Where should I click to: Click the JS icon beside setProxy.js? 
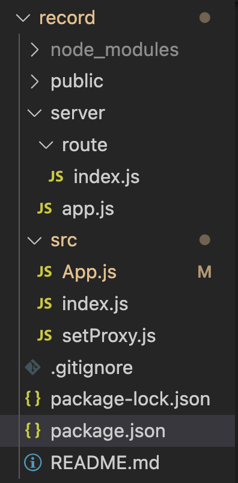coord(44,335)
